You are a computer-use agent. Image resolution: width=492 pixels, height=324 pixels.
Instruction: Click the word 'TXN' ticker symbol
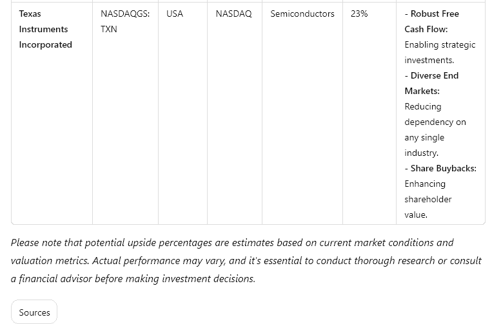[x=109, y=29]
